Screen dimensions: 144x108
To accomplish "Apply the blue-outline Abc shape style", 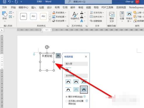I will (x=34, y=16).
